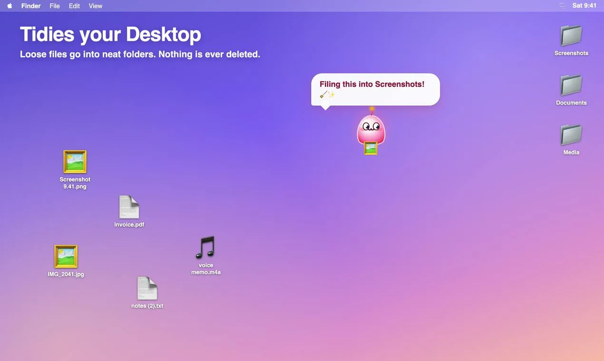Click the 'notes (2).txt' file name label
The image size is (604, 361).
coord(147,306)
